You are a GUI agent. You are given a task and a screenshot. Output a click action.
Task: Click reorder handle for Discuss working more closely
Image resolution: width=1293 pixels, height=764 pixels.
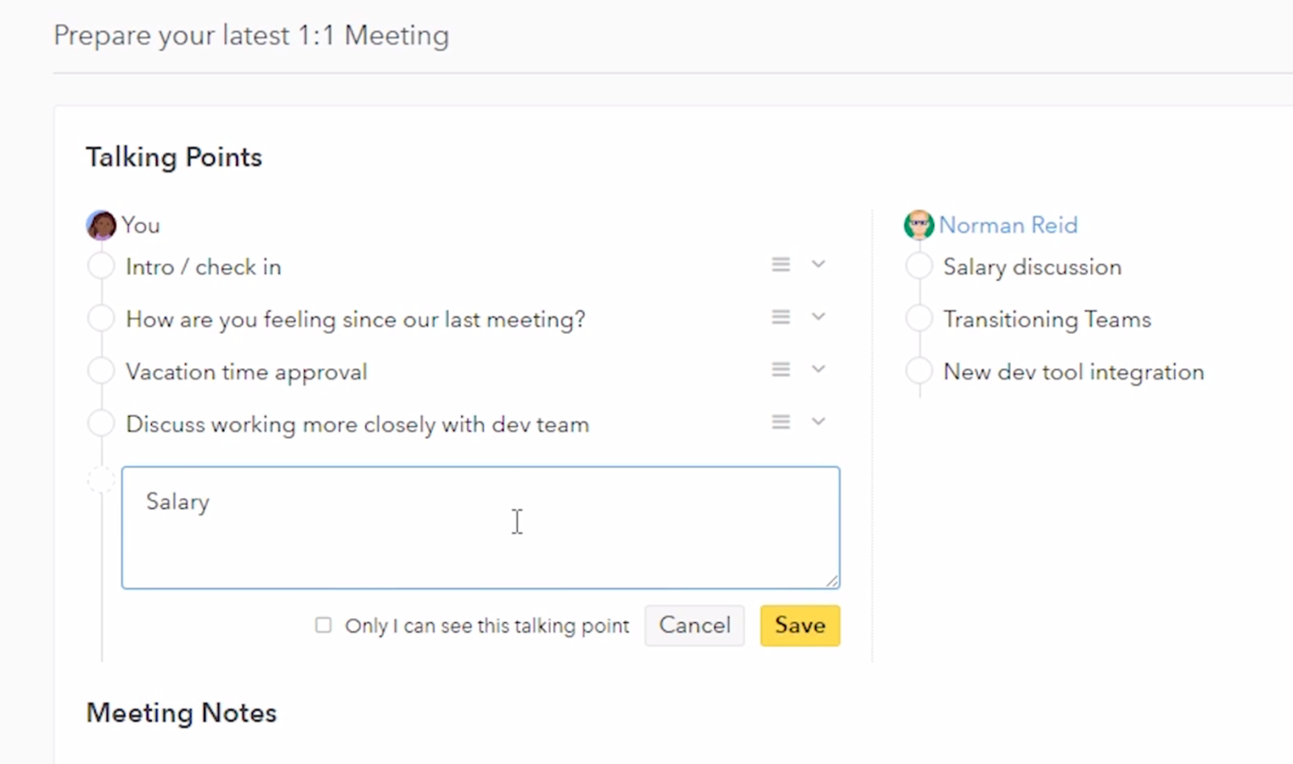click(781, 422)
